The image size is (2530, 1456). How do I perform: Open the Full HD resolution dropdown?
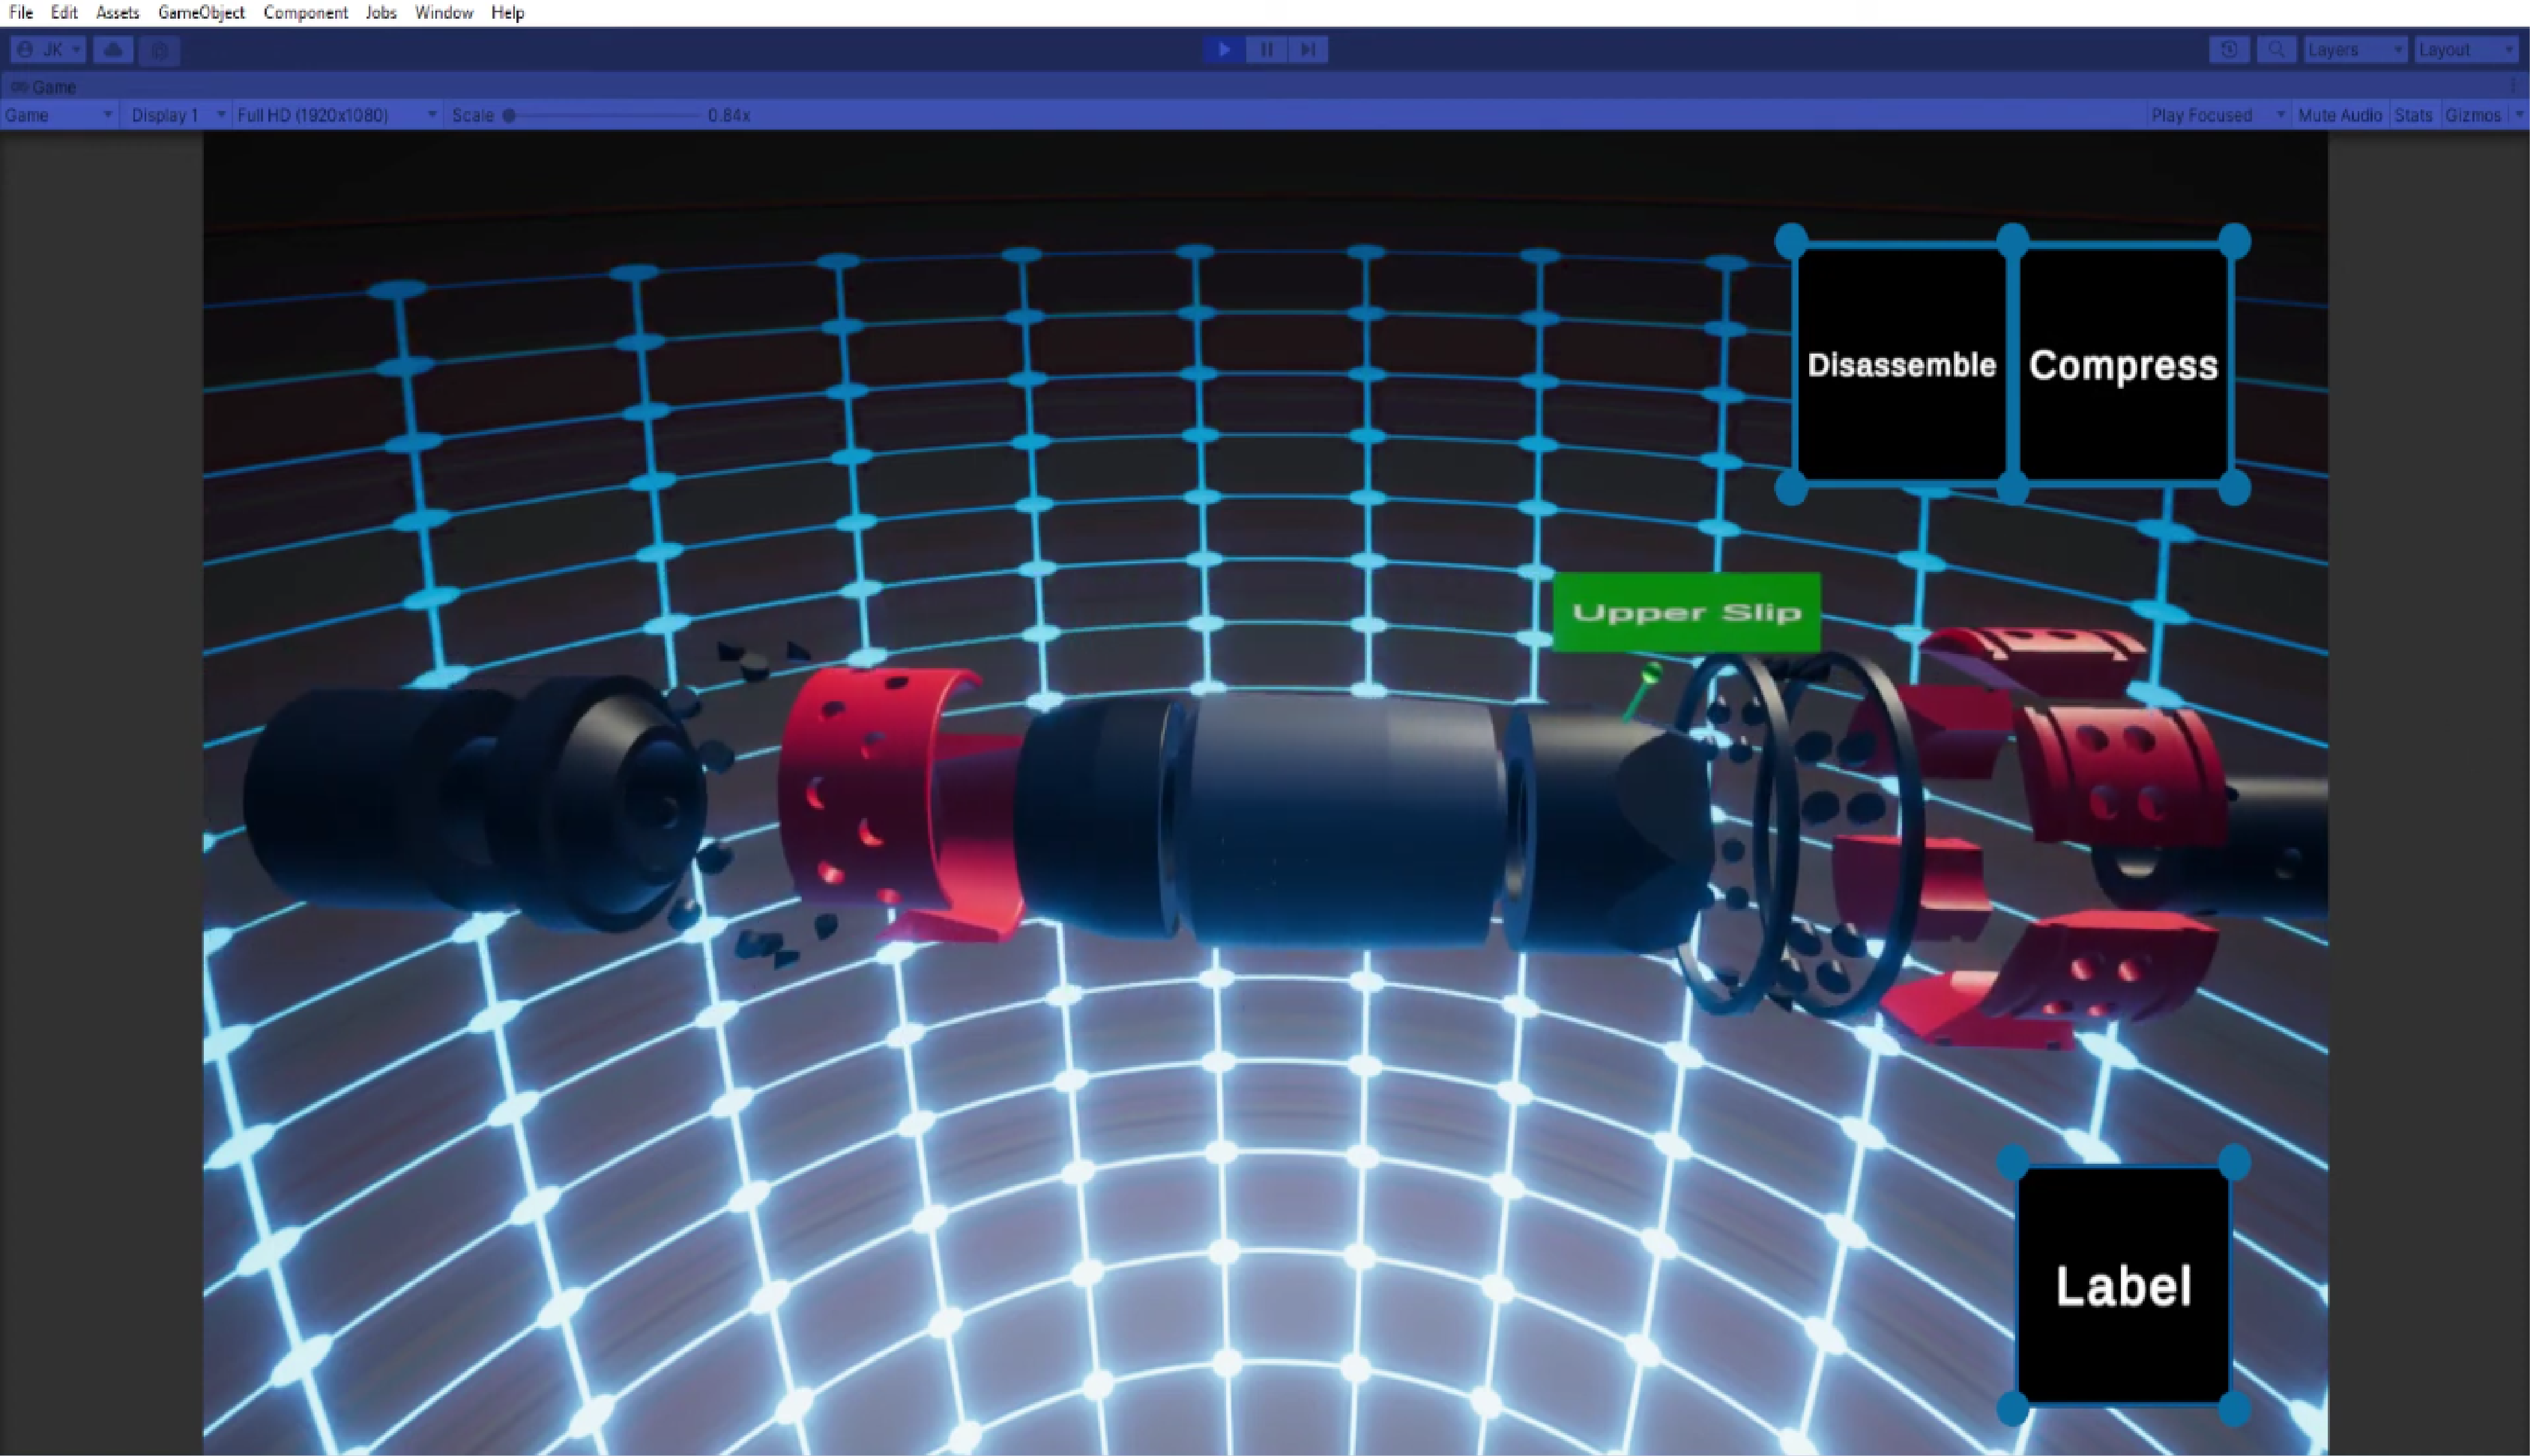(x=336, y=115)
